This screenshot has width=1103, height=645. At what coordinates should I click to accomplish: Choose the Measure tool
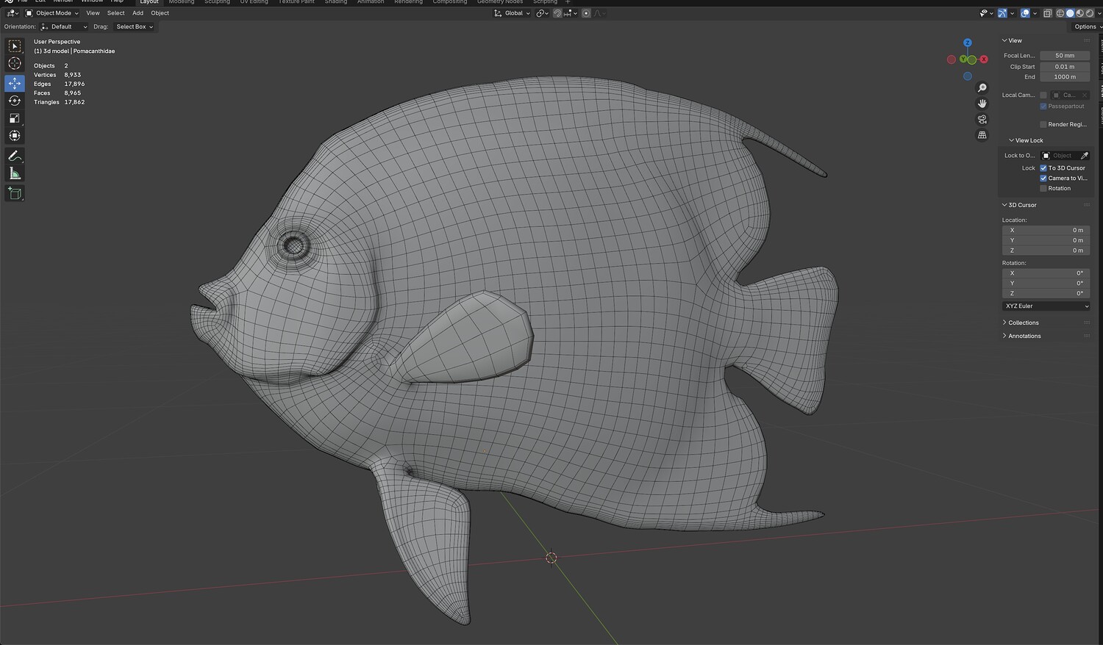[15, 173]
